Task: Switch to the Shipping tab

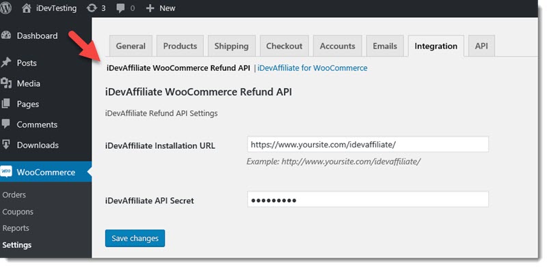Action: pyautogui.click(x=232, y=46)
